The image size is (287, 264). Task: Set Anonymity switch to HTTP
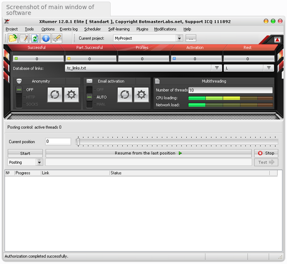coord(30,97)
